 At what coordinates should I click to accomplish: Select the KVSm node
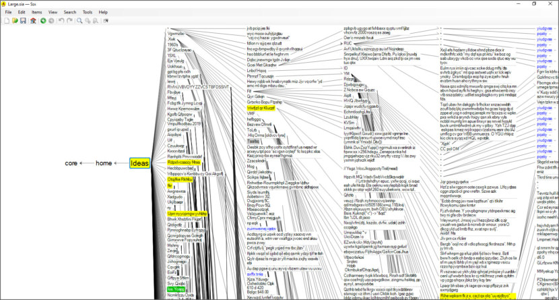tap(349, 122)
